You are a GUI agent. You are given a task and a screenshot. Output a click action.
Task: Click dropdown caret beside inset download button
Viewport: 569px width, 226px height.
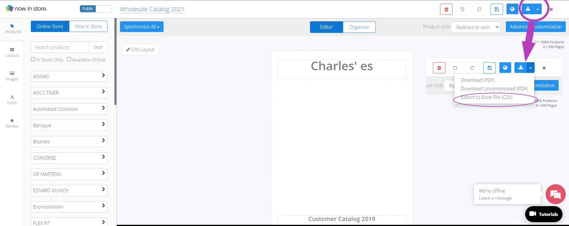coord(530,68)
